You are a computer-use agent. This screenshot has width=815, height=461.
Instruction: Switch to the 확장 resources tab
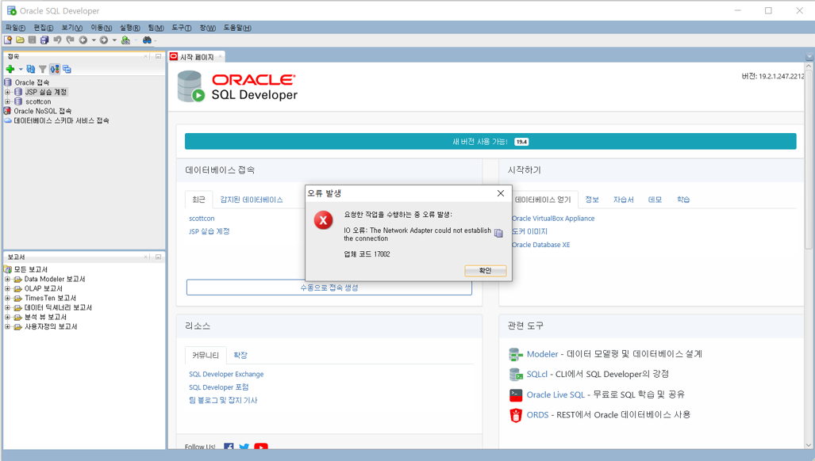pos(240,355)
